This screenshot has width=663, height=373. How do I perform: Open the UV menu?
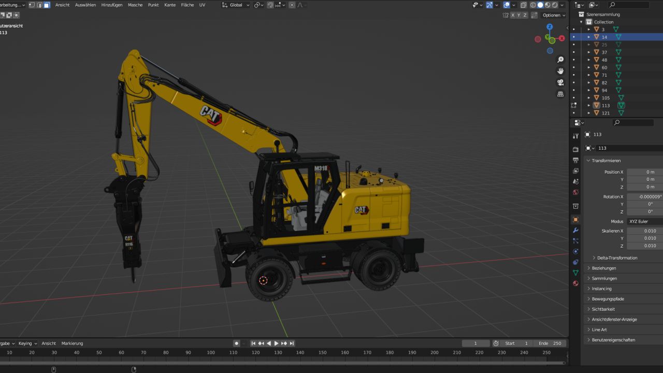(202, 5)
